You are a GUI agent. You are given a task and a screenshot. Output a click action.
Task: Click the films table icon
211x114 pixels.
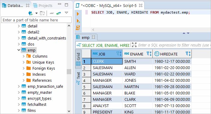(x=24, y=110)
